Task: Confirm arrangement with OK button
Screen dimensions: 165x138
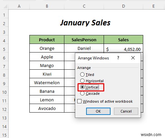Action: (98, 111)
